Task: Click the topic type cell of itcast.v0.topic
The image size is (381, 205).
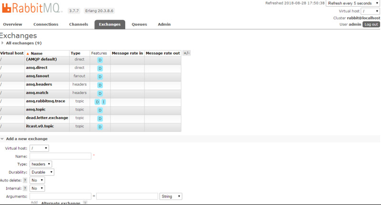Action: 80,126
